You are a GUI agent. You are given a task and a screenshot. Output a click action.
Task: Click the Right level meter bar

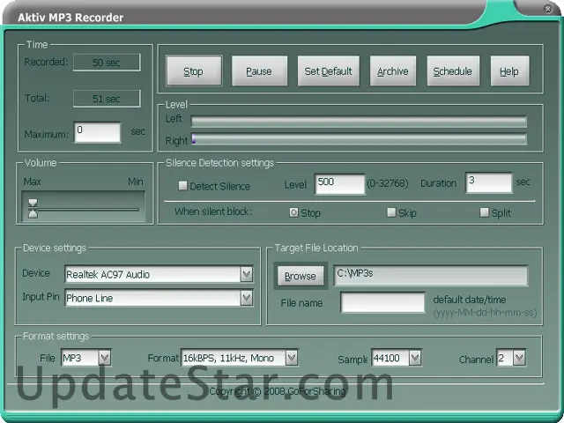(x=359, y=139)
